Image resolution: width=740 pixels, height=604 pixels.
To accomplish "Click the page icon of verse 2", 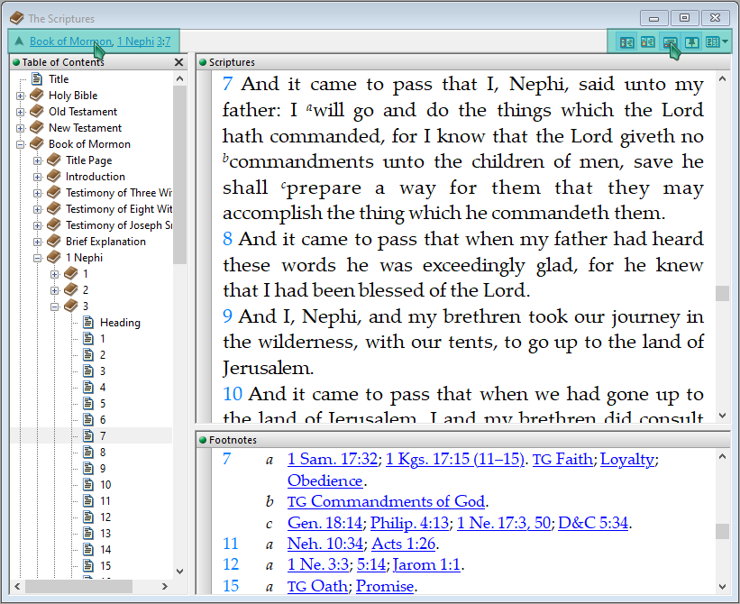I will (x=88, y=354).
